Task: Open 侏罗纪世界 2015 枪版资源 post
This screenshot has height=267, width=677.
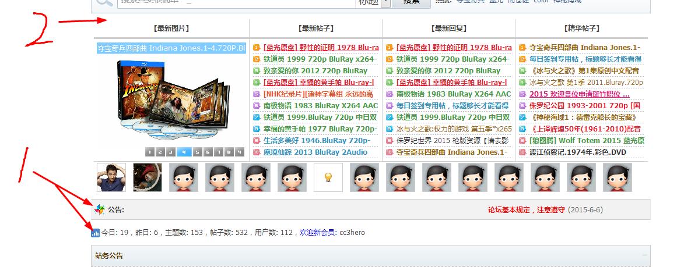Action: click(x=452, y=140)
